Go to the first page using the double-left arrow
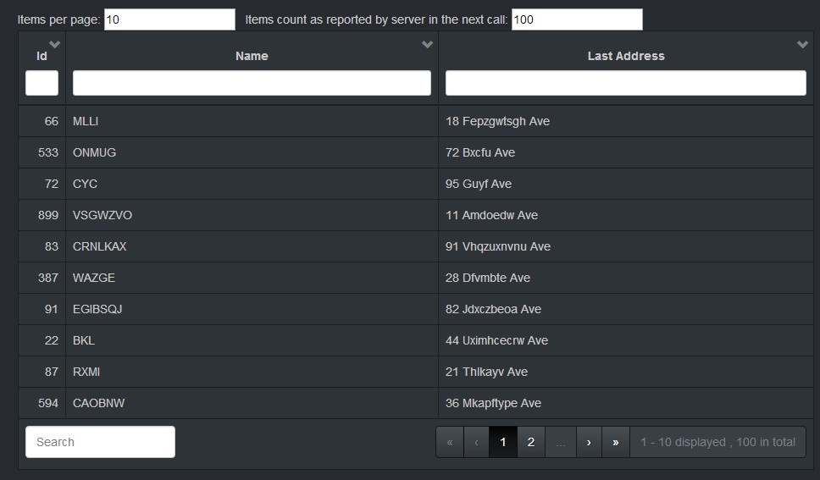The image size is (820, 480). point(450,442)
